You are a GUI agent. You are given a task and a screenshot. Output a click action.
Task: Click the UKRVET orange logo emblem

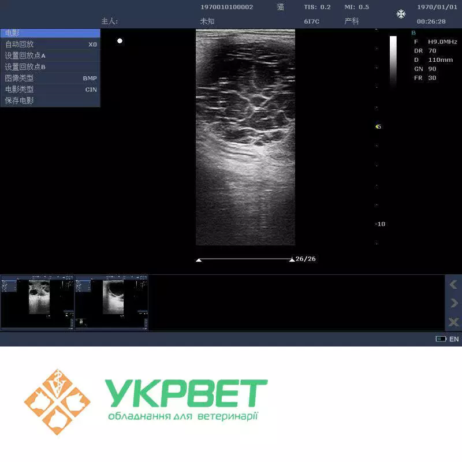tap(57, 402)
